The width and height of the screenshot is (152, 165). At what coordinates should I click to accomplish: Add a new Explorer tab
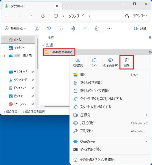(68, 6)
